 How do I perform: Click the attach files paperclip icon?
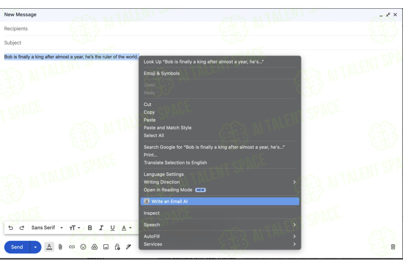(x=60, y=247)
